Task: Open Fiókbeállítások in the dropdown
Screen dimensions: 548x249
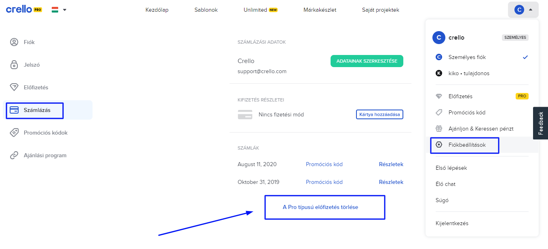Action: pos(482,145)
